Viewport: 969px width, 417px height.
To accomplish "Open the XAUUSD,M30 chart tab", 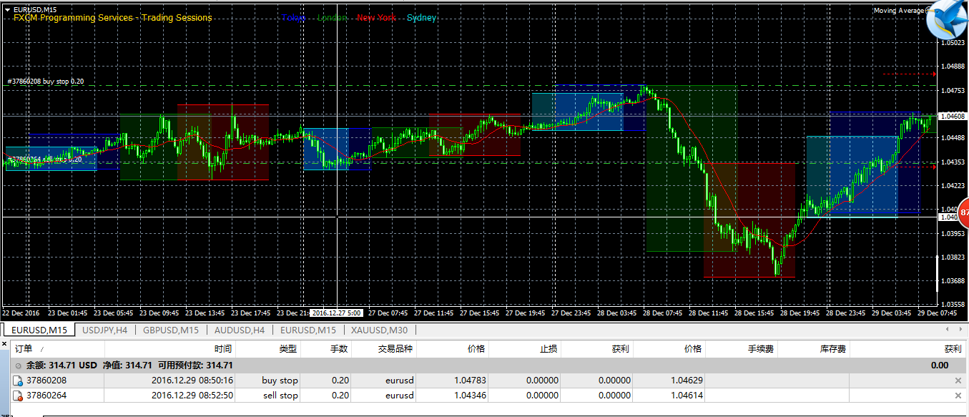I will click(378, 330).
